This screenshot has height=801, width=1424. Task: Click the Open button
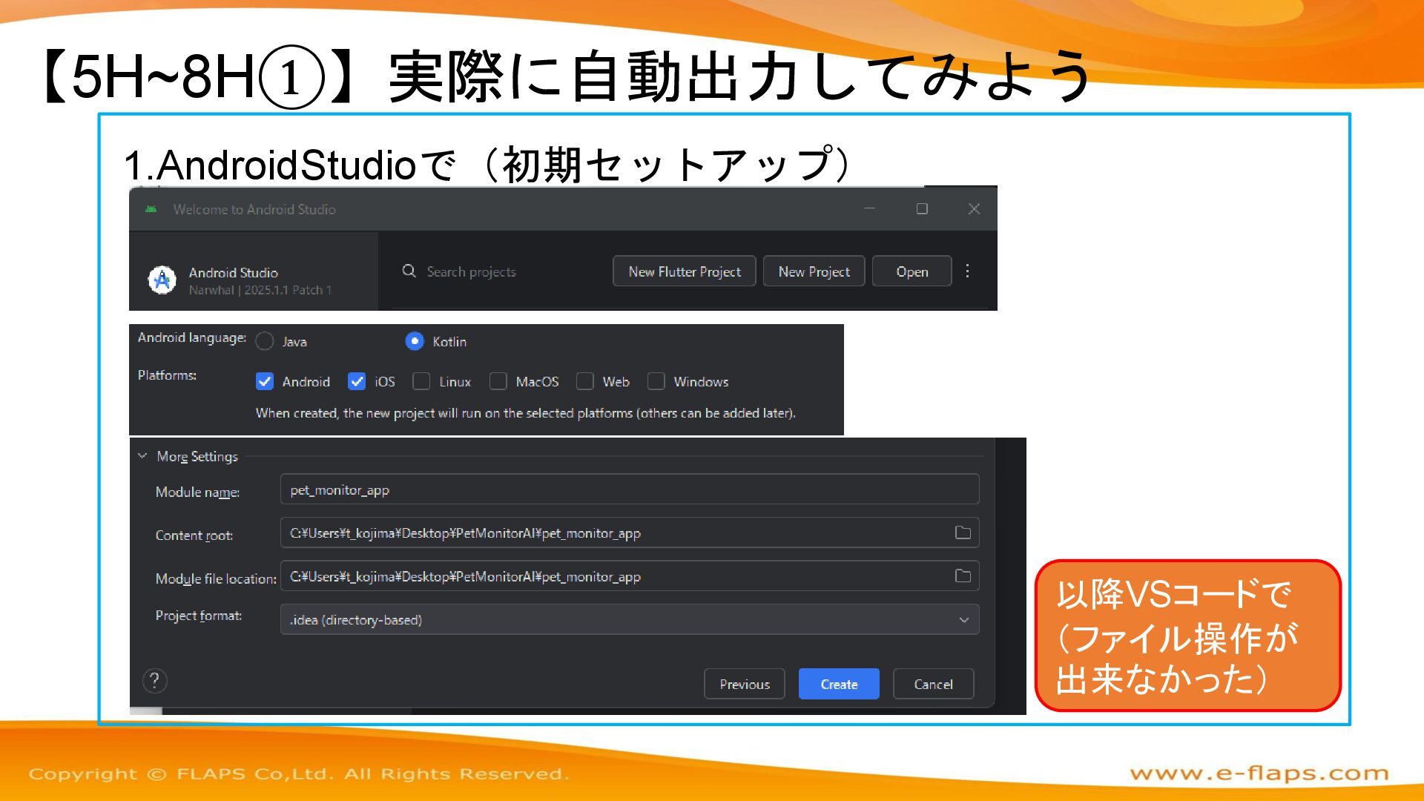coord(912,271)
